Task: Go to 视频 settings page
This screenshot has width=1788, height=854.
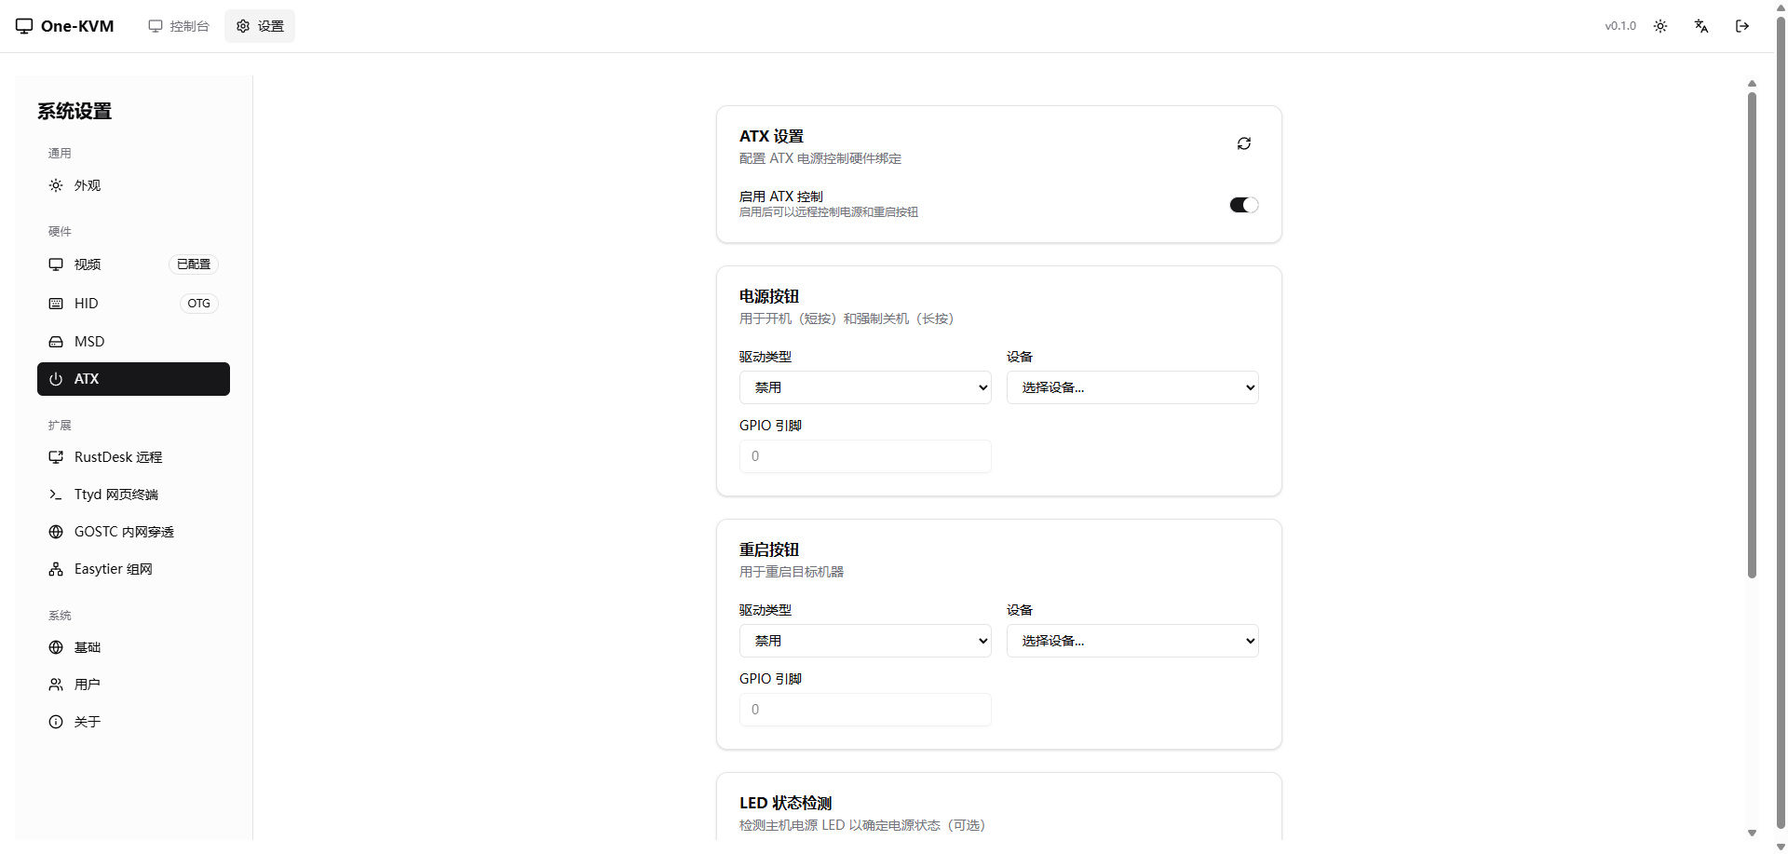Action: (x=88, y=264)
